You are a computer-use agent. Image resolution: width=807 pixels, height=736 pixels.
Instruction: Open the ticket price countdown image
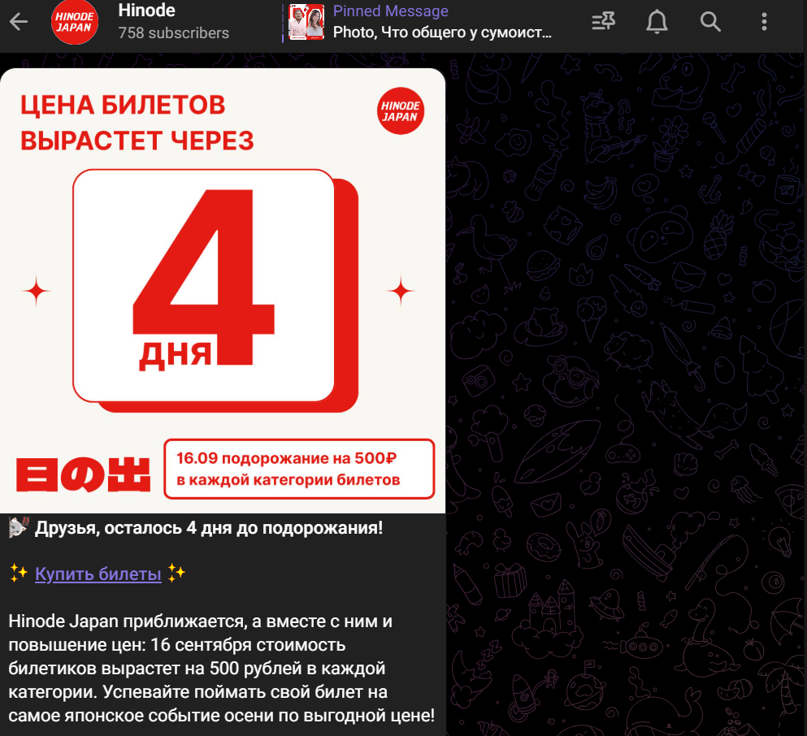point(223,291)
